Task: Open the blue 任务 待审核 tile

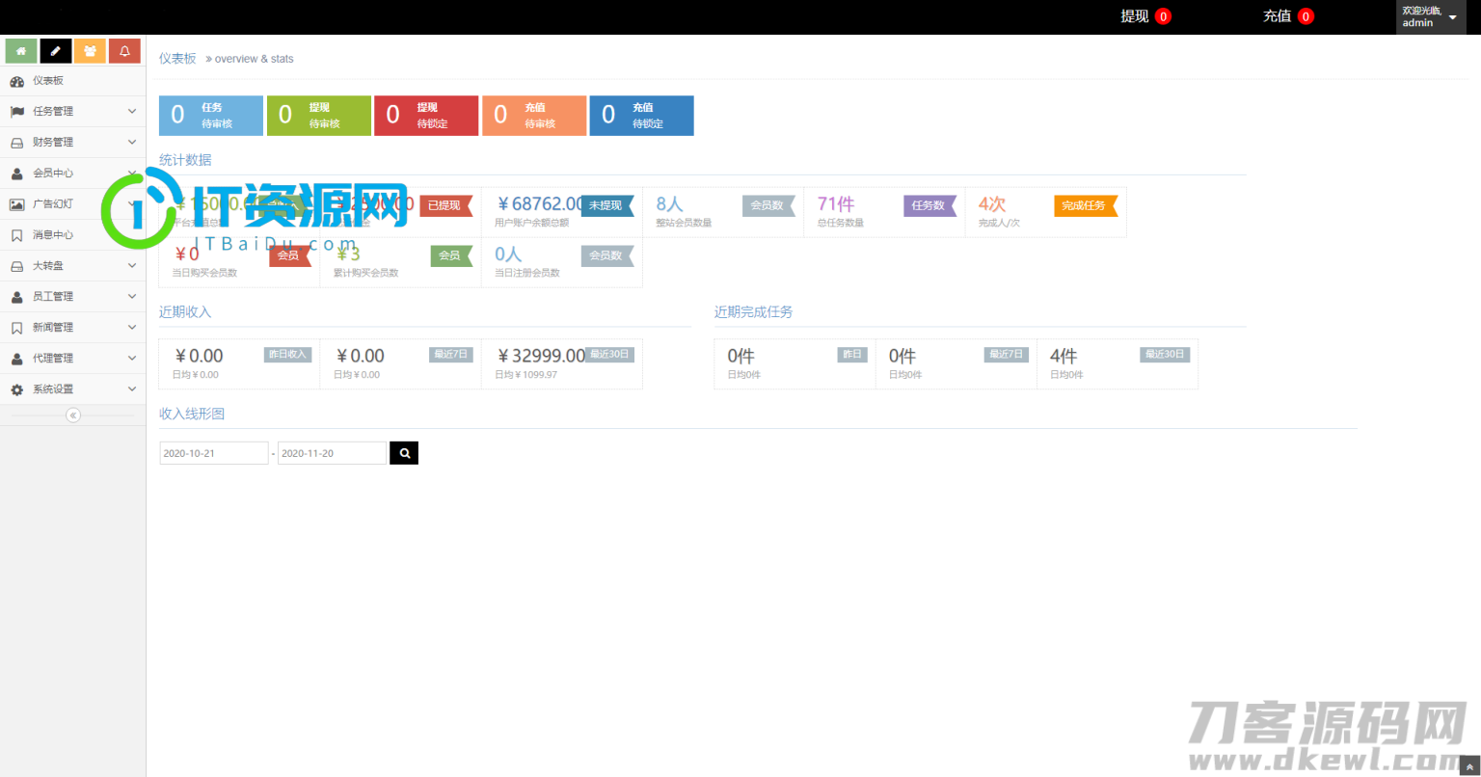Action: click(x=211, y=116)
